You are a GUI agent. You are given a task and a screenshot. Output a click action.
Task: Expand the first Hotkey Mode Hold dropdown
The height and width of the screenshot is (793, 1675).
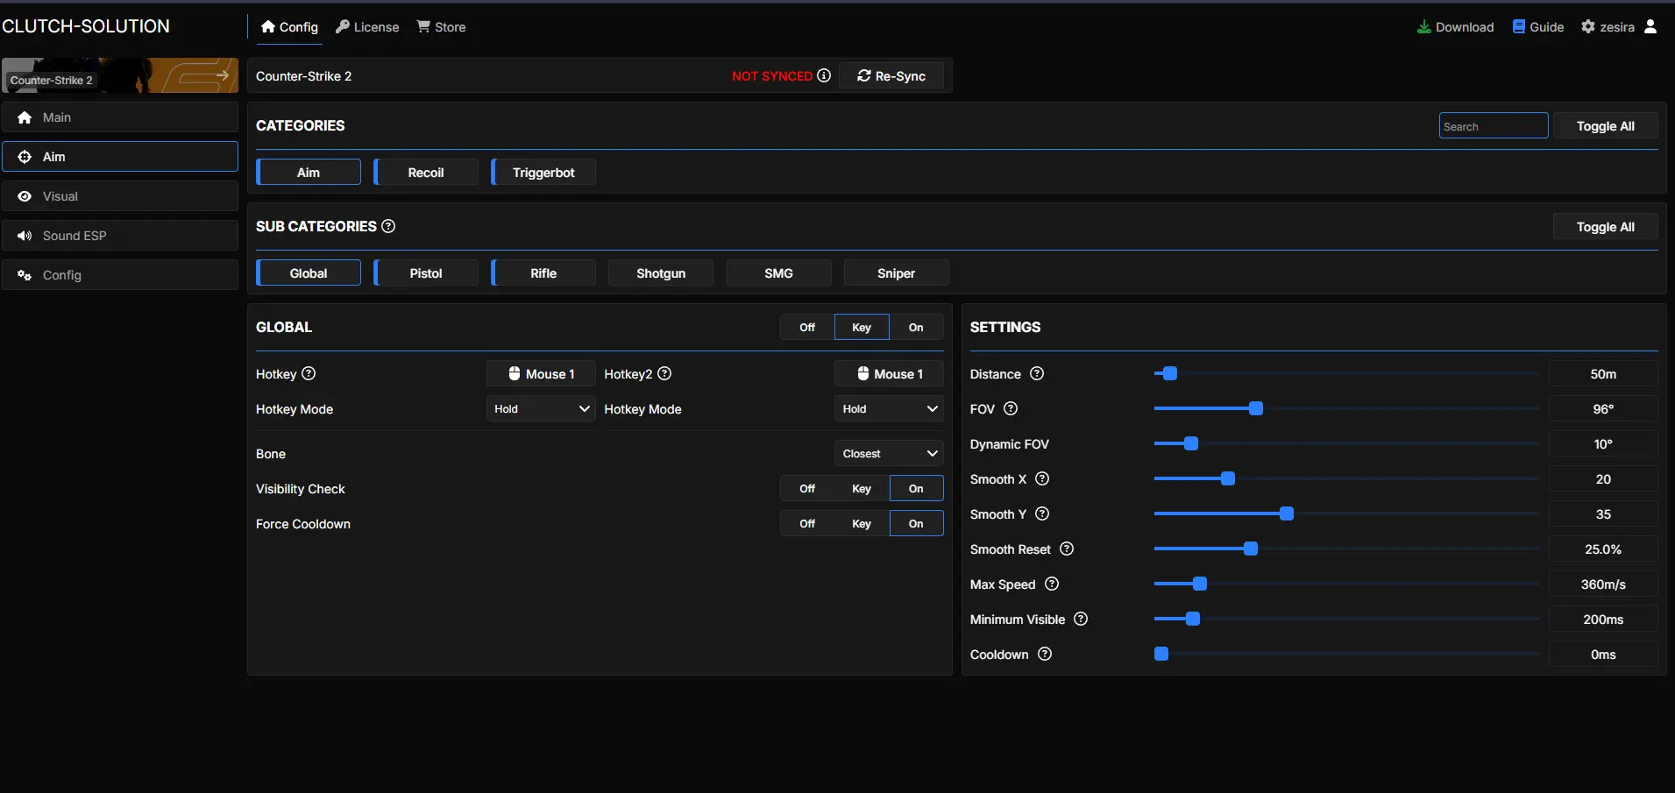click(541, 409)
